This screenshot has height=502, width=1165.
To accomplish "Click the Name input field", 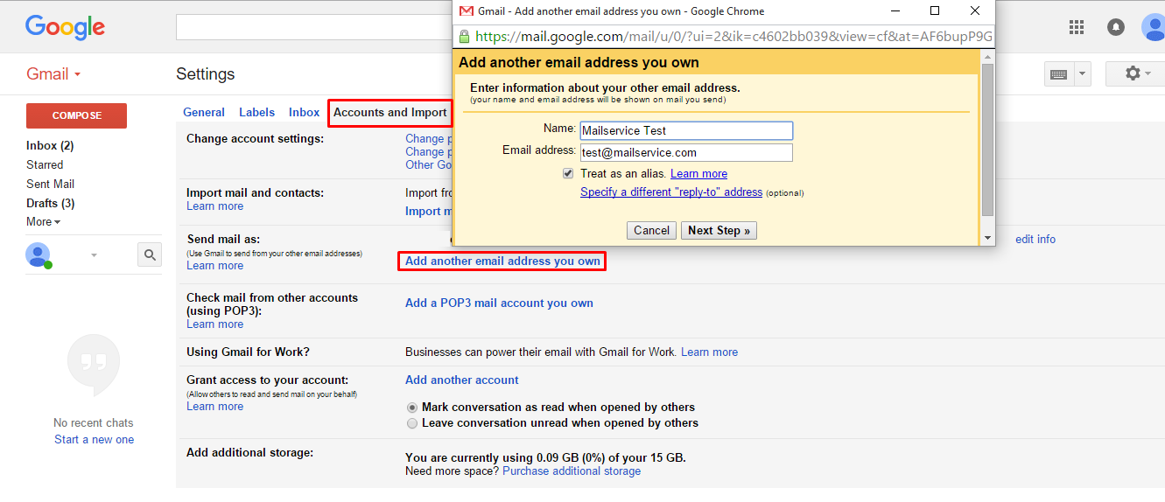I will click(x=686, y=130).
